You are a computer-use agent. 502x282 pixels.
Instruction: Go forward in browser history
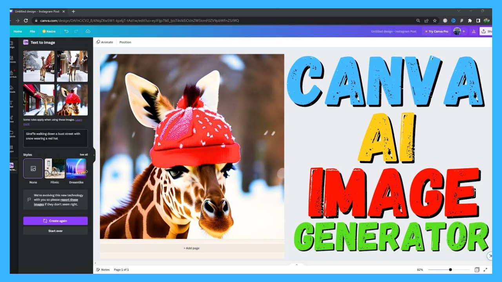17,20
